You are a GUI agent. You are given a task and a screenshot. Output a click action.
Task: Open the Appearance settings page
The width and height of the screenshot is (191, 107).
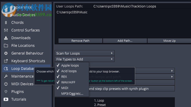click(x=22, y=7)
